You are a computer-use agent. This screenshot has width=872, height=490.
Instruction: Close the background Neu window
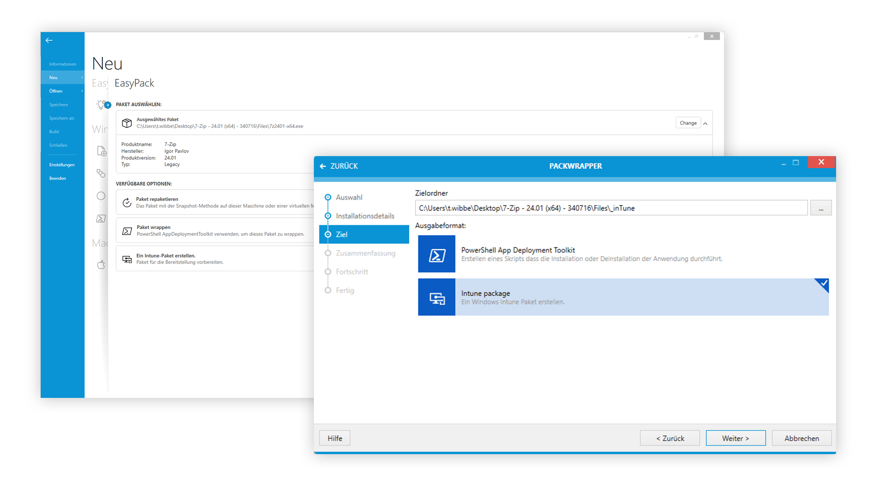pyautogui.click(x=712, y=36)
